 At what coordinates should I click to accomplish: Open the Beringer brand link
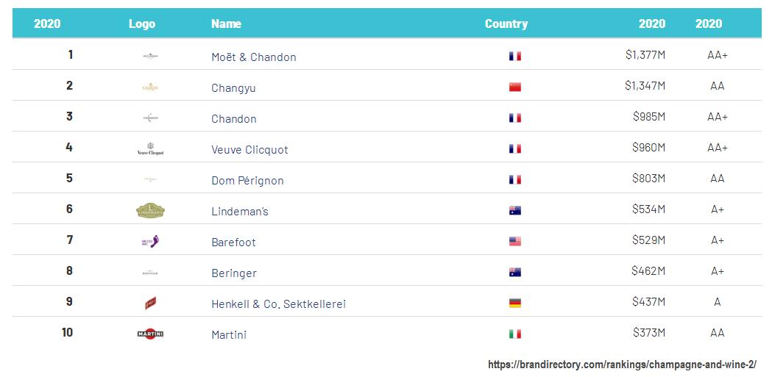tap(234, 273)
